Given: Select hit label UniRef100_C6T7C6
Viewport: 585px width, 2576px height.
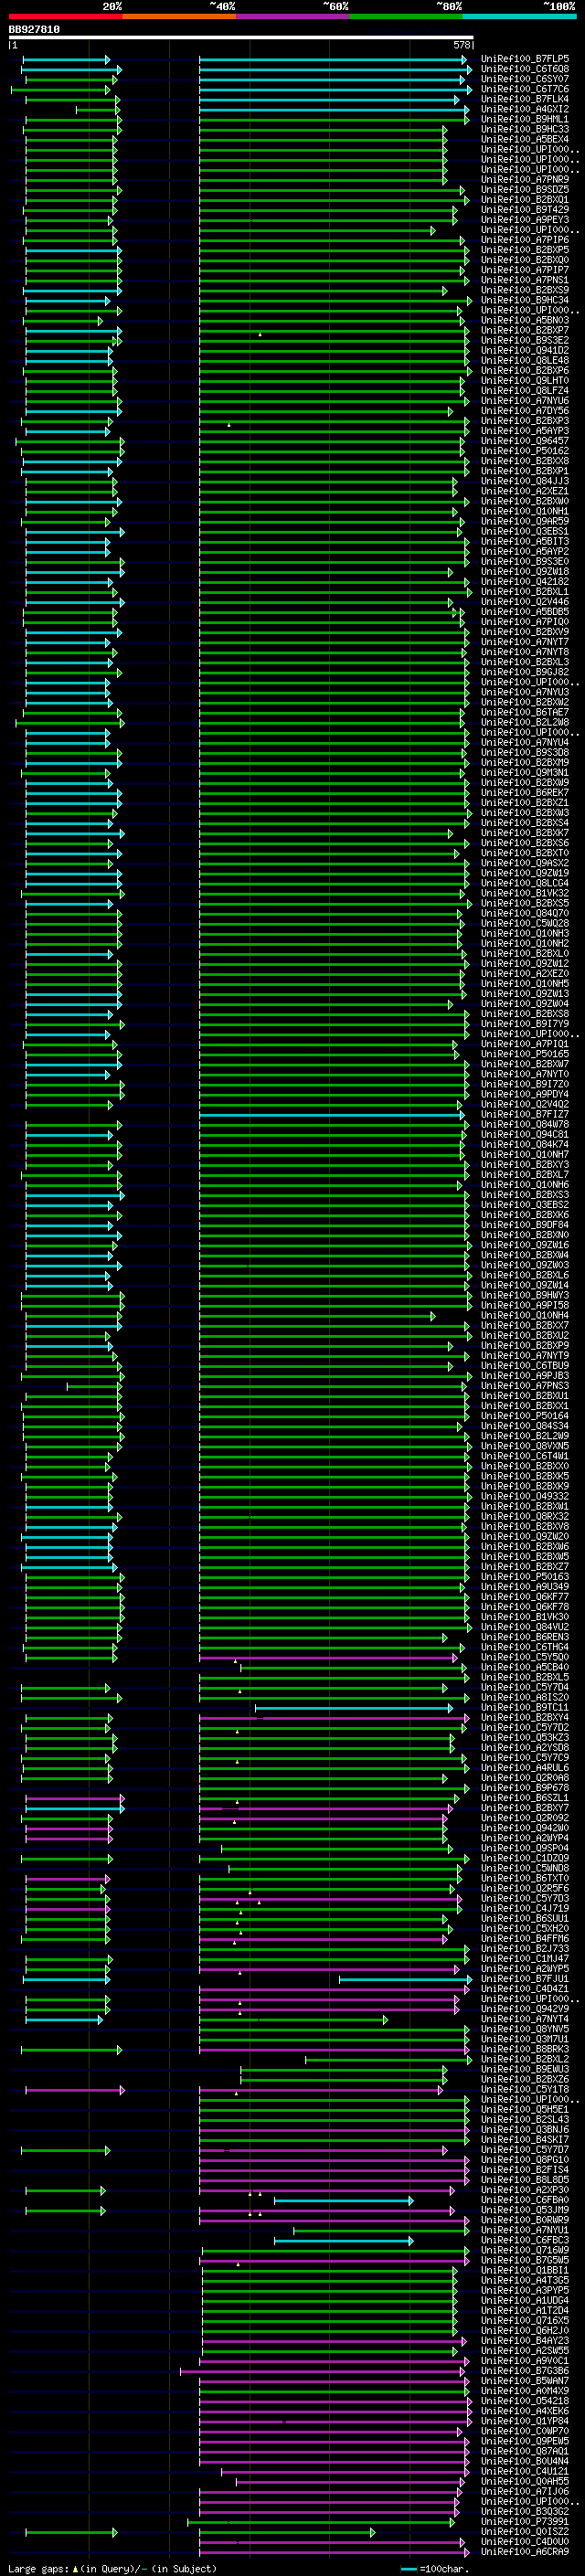Looking at the screenshot, I should (x=525, y=89).
